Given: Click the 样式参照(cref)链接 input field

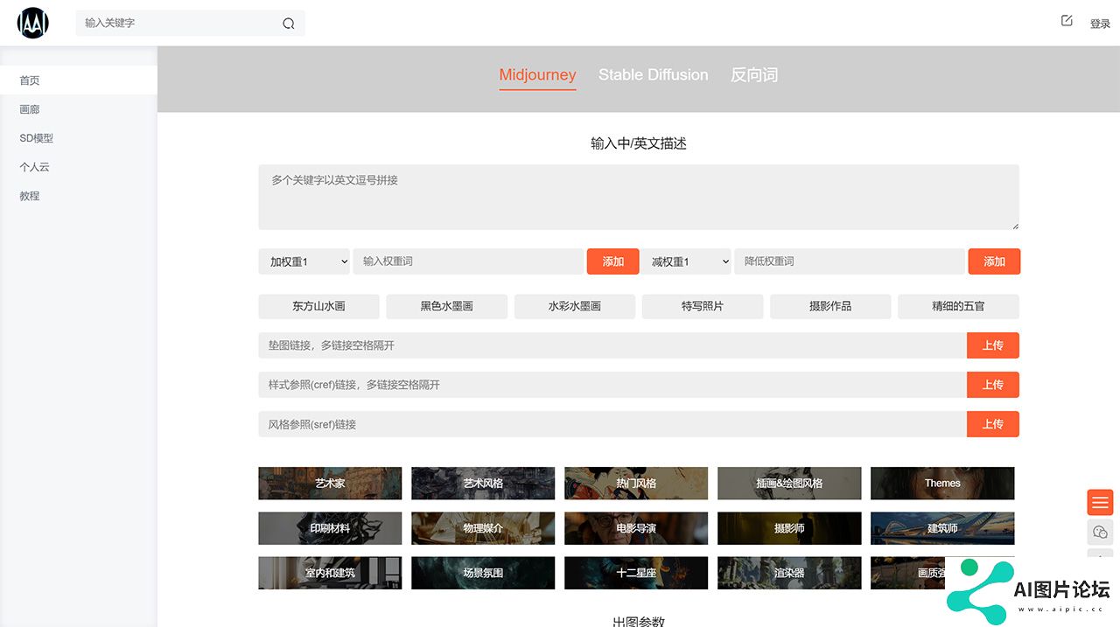Looking at the screenshot, I should coord(612,385).
